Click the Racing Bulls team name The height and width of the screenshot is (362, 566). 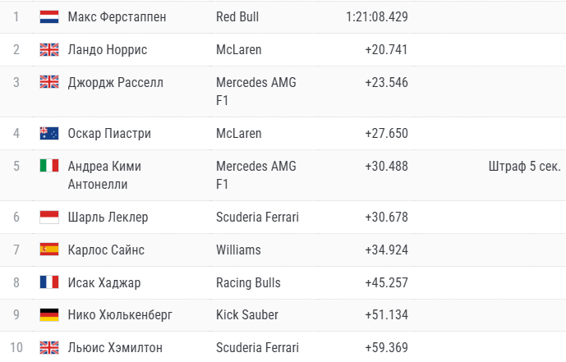point(248,282)
